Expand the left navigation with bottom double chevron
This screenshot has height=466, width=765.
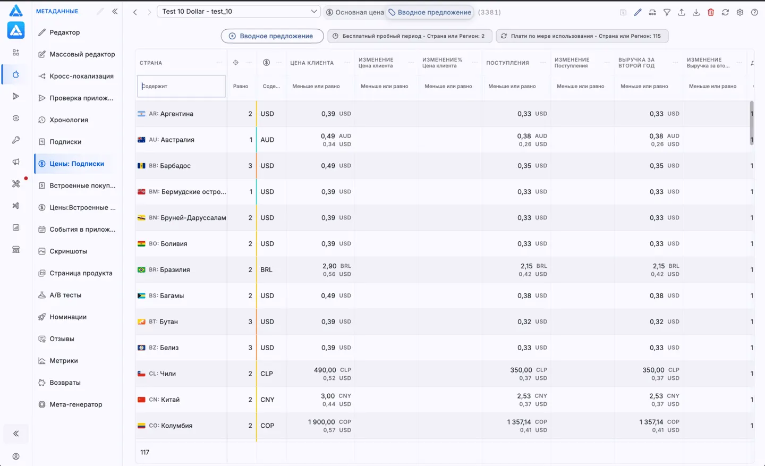click(16, 434)
